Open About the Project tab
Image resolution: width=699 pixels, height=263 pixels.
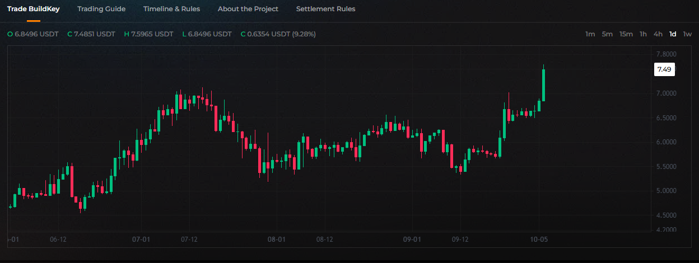248,9
